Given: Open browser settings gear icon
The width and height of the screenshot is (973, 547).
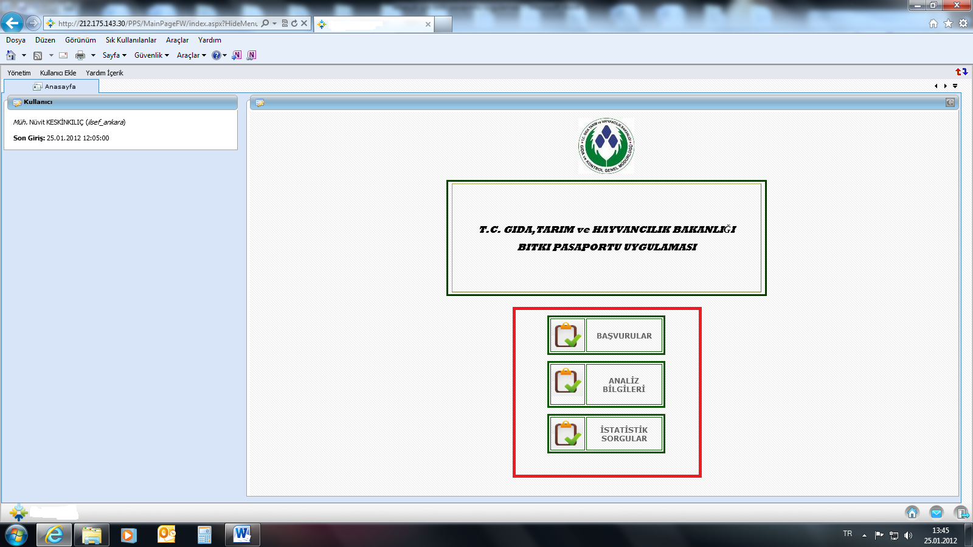Looking at the screenshot, I should [963, 23].
